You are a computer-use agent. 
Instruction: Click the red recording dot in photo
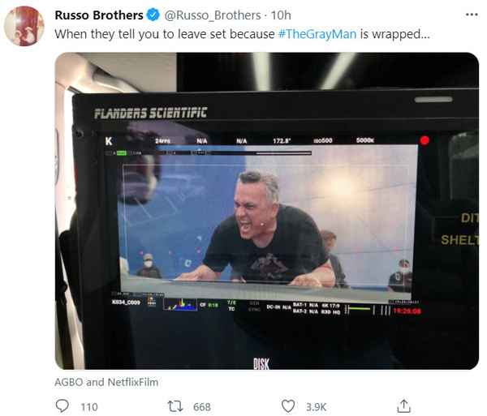425,140
